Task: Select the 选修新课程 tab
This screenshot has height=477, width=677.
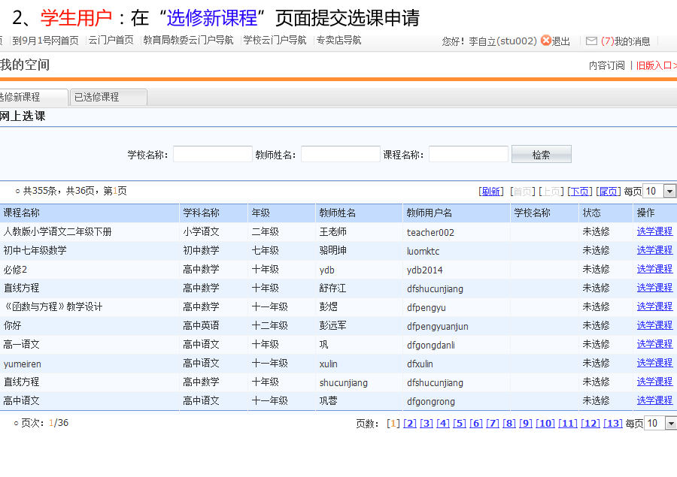Action: [30, 97]
